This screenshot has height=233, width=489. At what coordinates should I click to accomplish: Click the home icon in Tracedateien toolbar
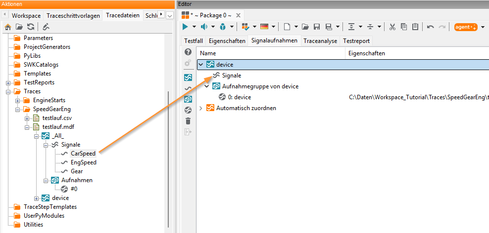[x=8, y=27]
